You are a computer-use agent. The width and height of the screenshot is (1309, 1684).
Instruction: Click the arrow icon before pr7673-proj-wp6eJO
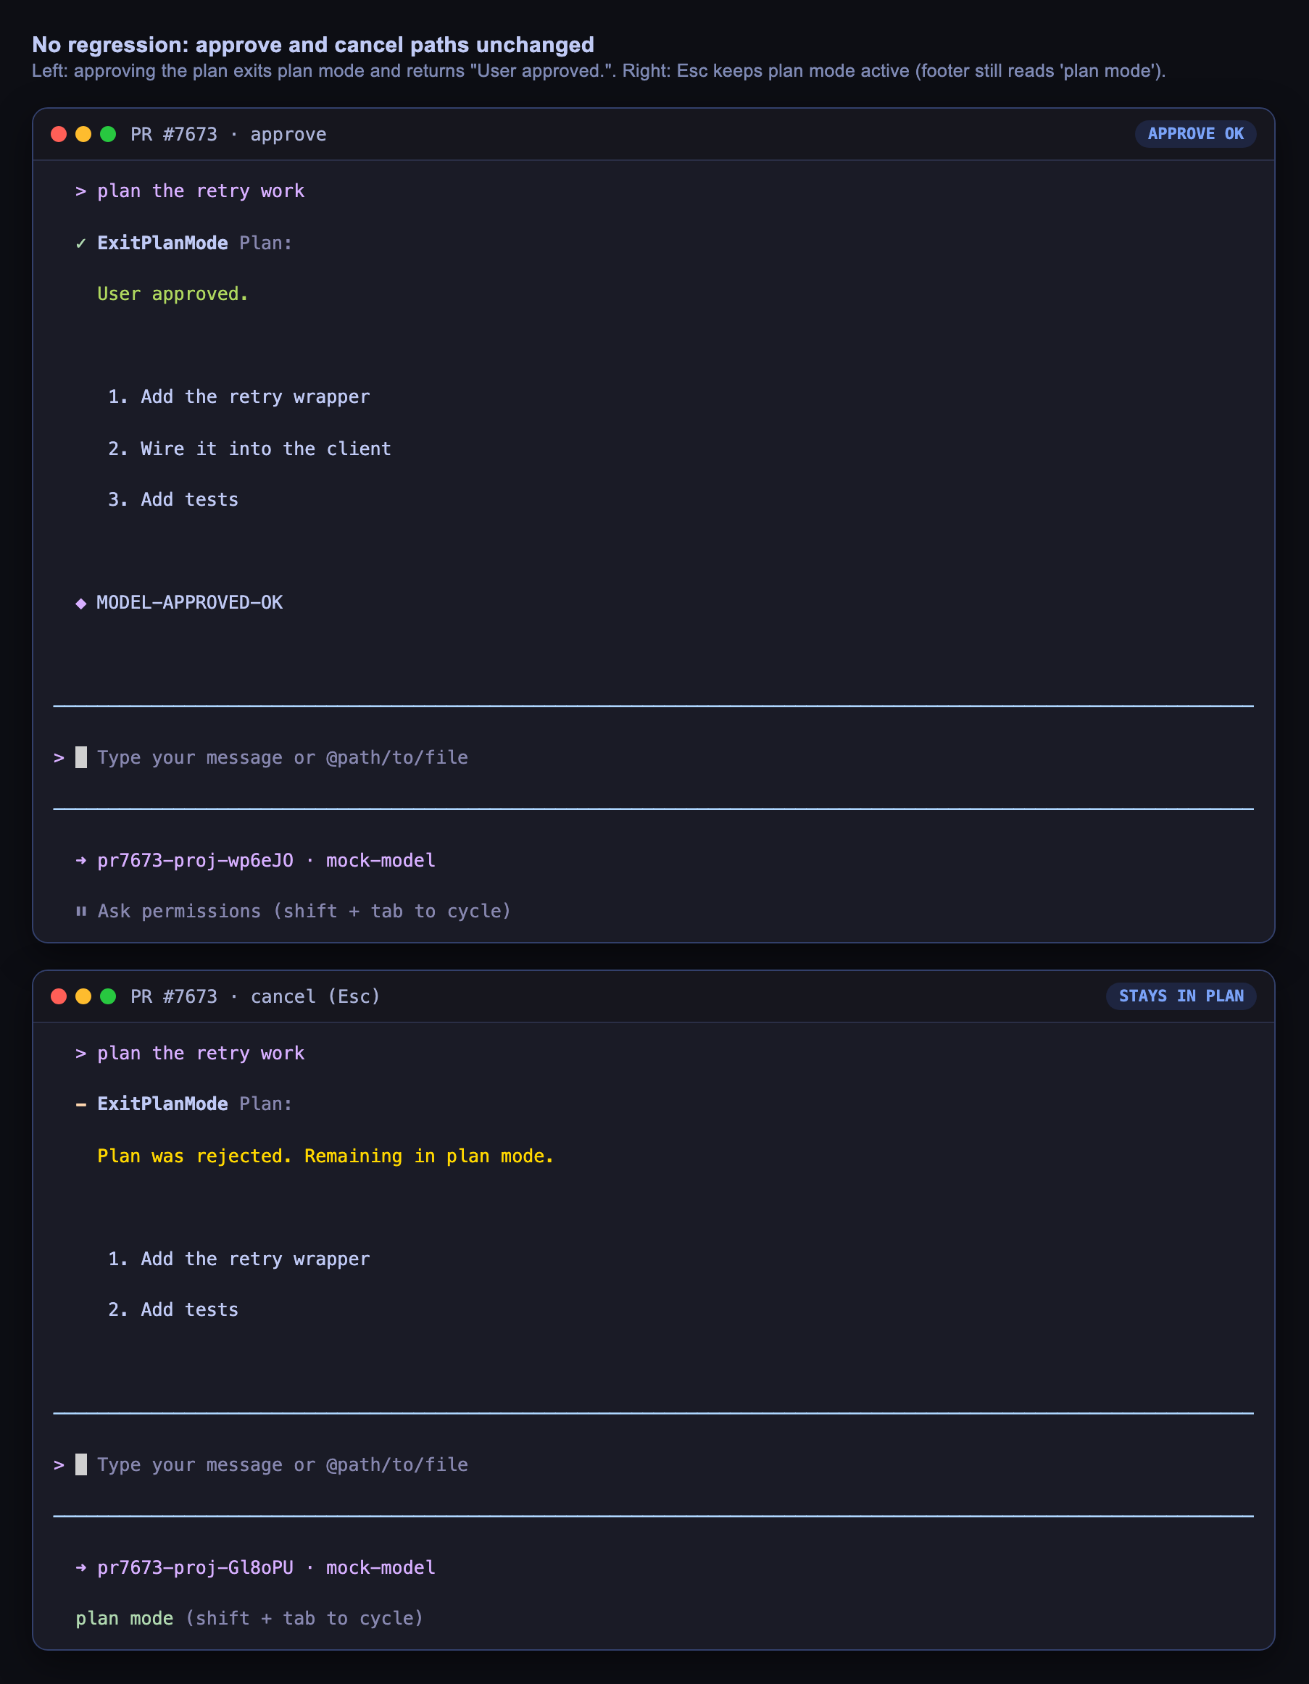[81, 861]
